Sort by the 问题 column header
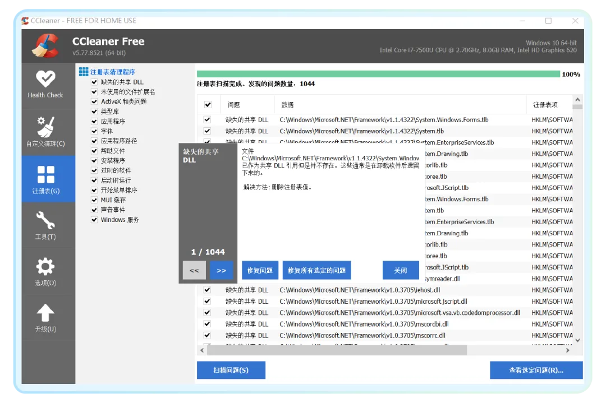This screenshot has width=606, height=403. point(247,105)
